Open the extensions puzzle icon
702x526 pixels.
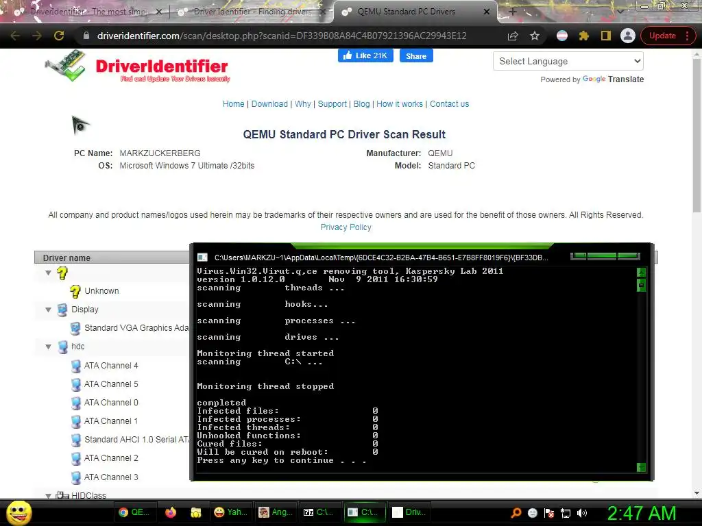[584, 36]
